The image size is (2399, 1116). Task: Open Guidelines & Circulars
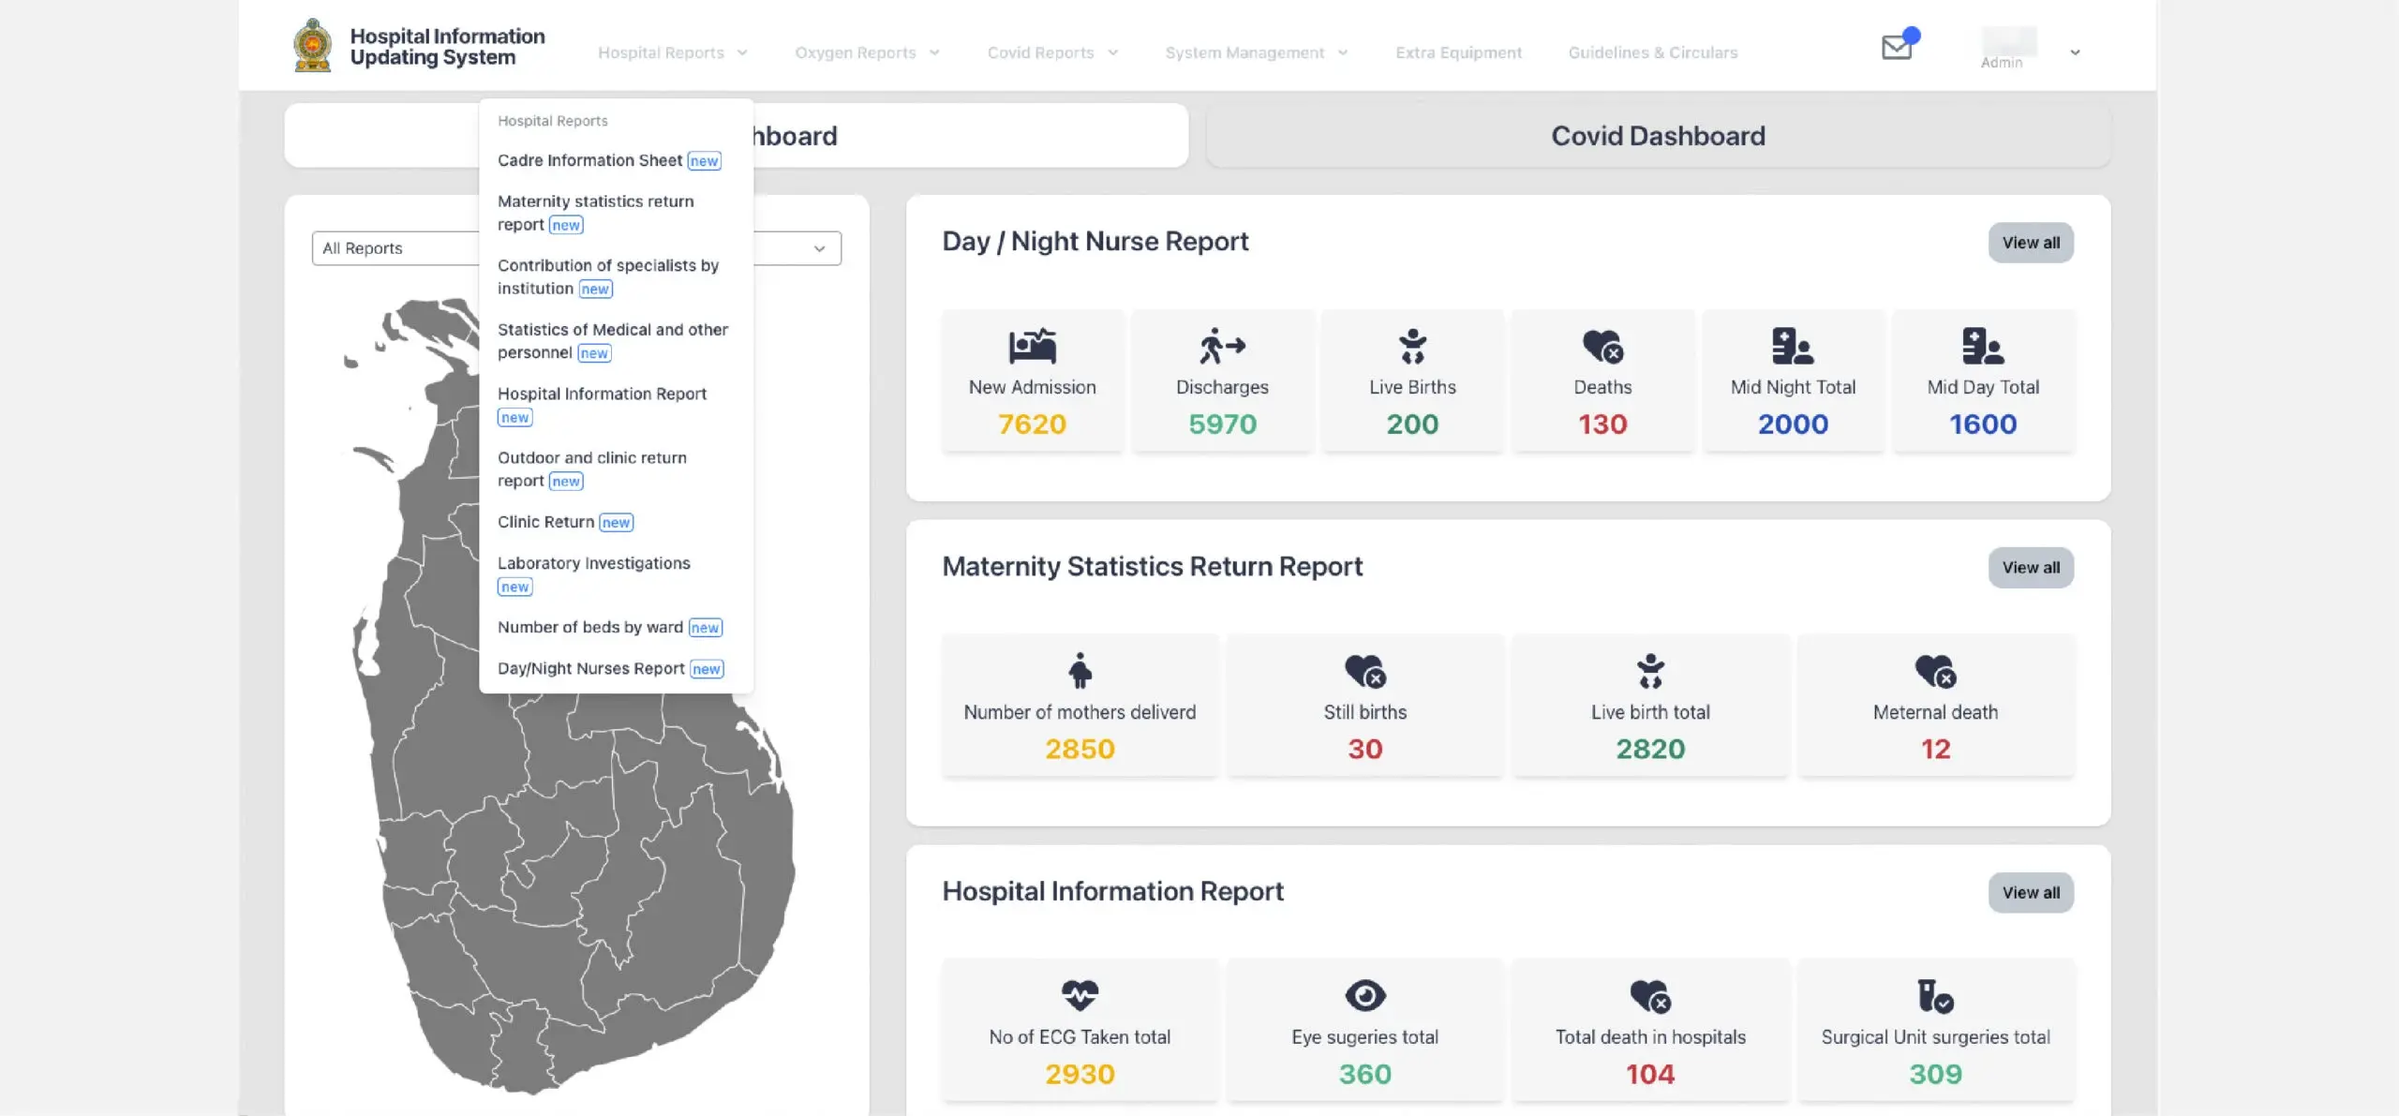click(1653, 52)
